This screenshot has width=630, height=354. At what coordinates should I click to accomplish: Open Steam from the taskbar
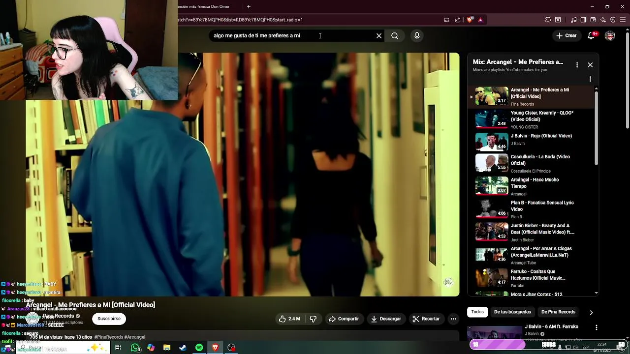coord(183,348)
